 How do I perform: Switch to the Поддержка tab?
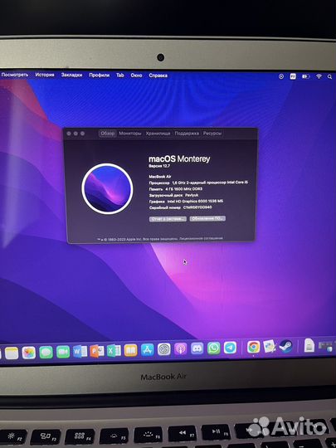tap(187, 134)
